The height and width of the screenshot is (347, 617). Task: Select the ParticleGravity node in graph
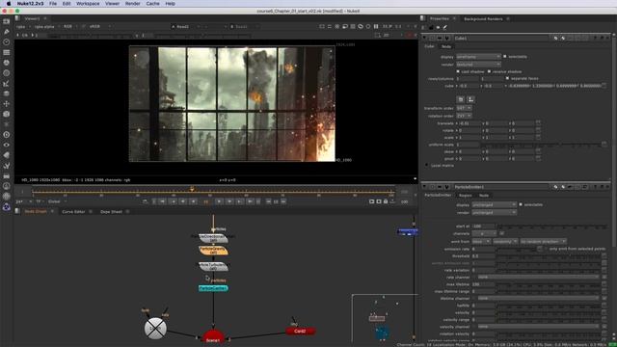213,251
